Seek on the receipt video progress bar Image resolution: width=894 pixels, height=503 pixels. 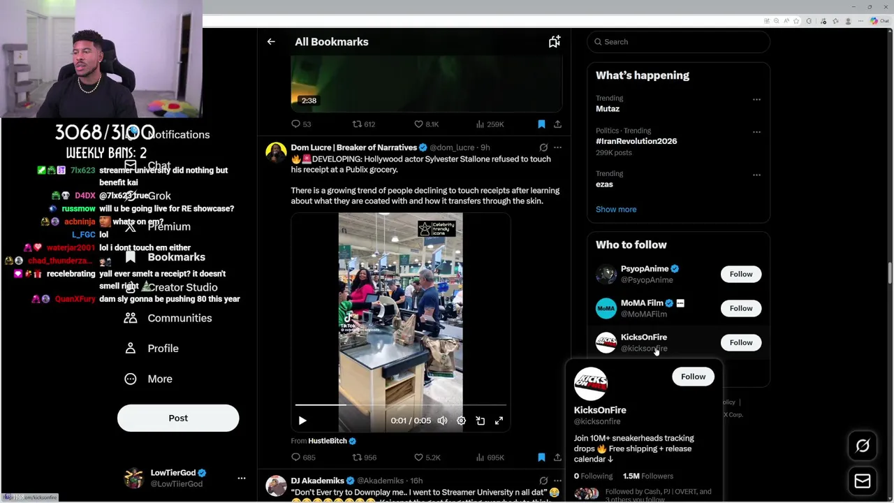point(400,404)
